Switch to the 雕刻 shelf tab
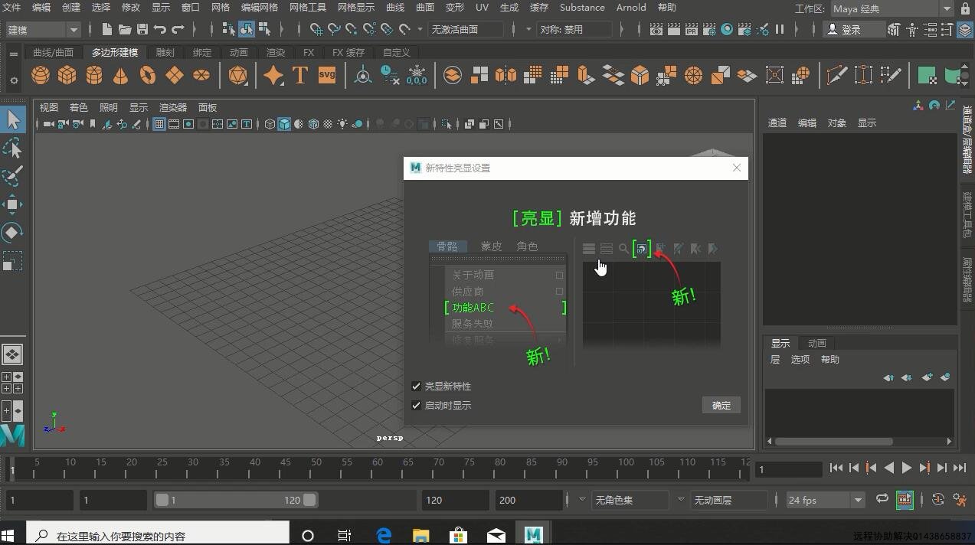Screen dimensions: 975x545 point(165,53)
